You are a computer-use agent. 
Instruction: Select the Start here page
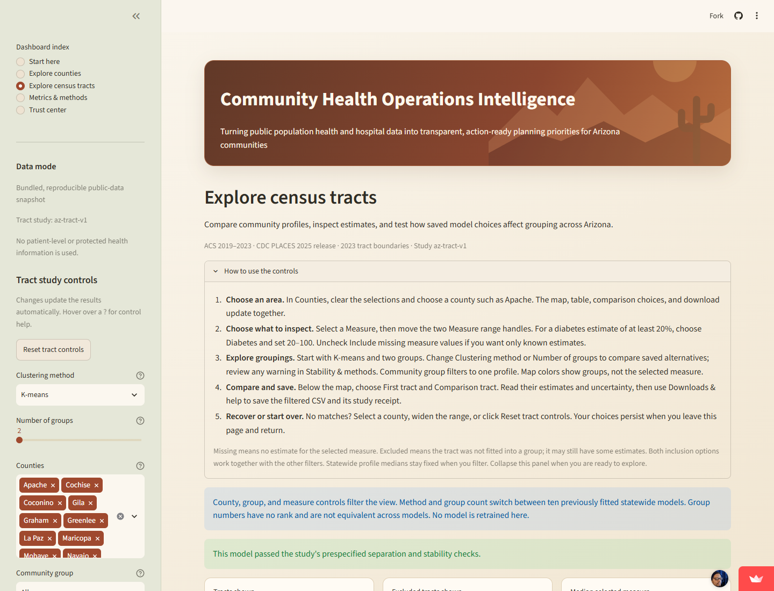[38, 62]
